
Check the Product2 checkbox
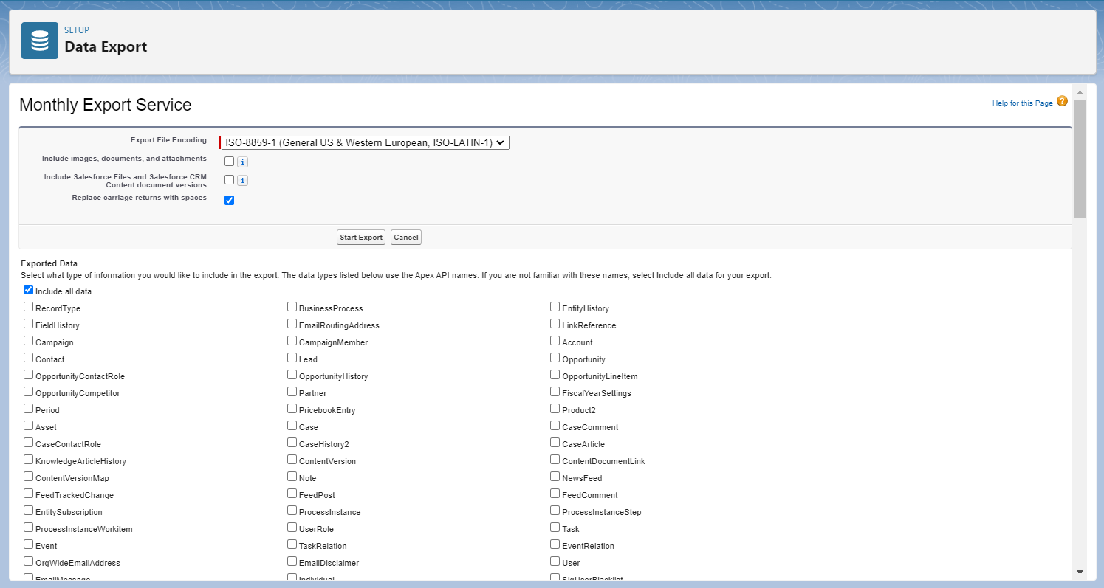555,409
